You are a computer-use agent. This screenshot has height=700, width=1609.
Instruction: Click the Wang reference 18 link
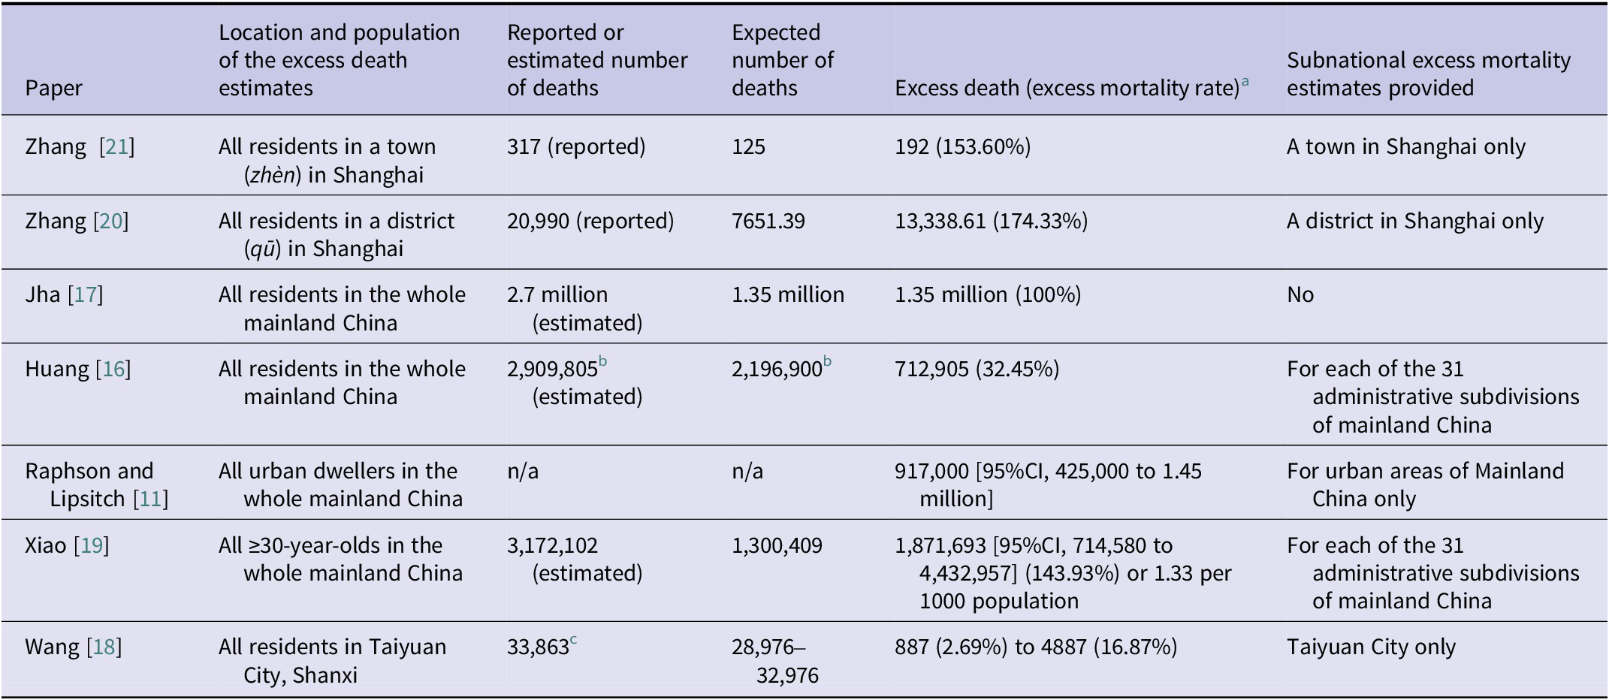(104, 647)
